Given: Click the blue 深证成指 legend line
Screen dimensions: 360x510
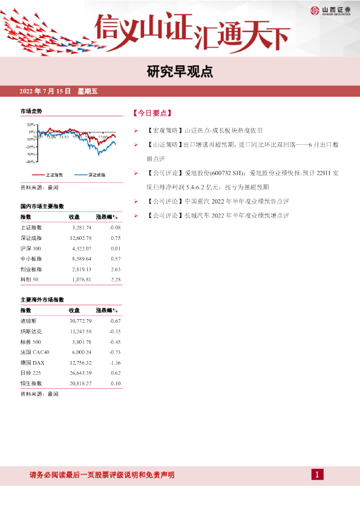Looking at the screenshot, I should tap(80, 175).
